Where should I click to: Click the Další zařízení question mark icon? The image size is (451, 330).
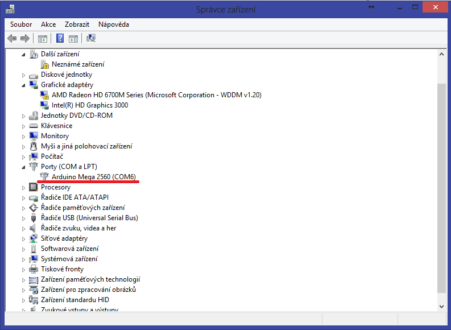[34, 54]
